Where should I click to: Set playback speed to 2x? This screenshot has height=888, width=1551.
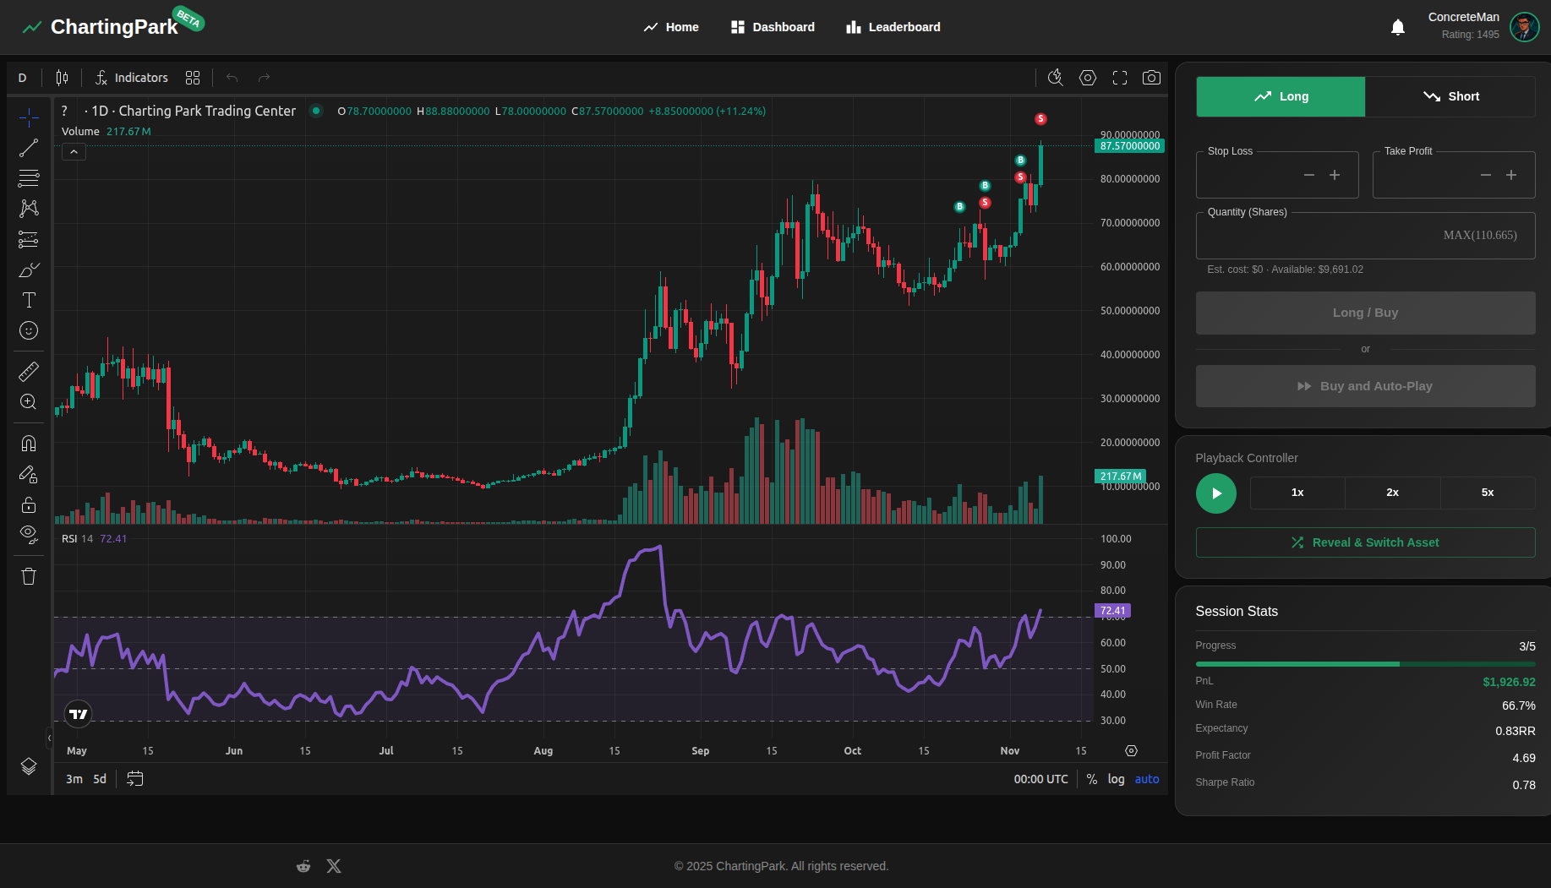(1393, 493)
